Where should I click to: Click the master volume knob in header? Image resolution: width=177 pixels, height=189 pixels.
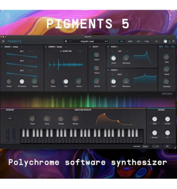pyautogui.click(x=165, y=41)
